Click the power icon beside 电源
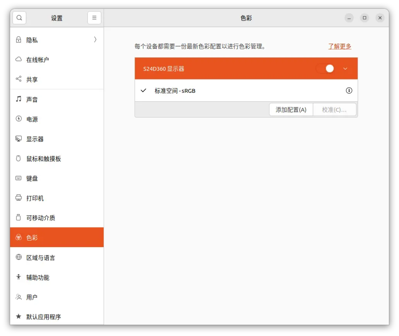 (x=18, y=119)
